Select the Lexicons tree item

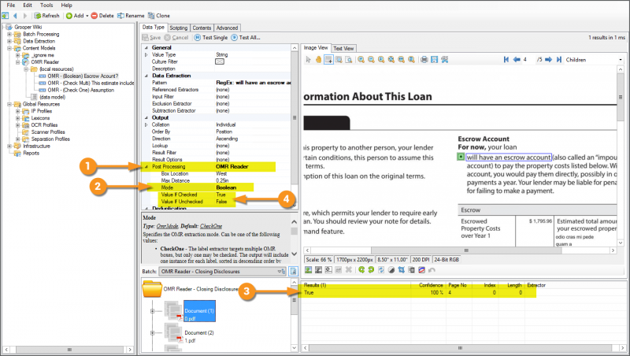tap(41, 118)
